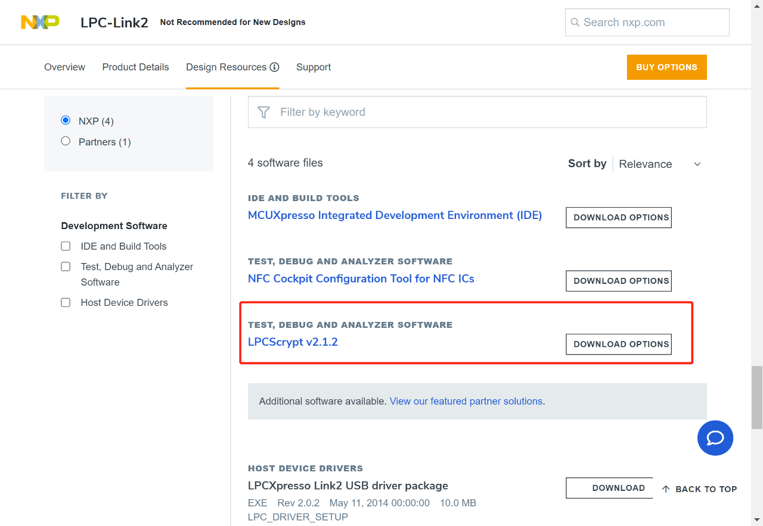The image size is (763, 526).
Task: Click the '10.0 MB' file size text
Action: pos(458,503)
